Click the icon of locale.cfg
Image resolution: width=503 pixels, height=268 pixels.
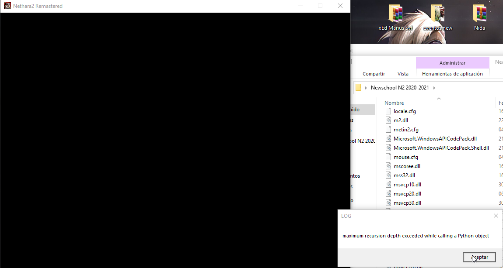coord(388,111)
